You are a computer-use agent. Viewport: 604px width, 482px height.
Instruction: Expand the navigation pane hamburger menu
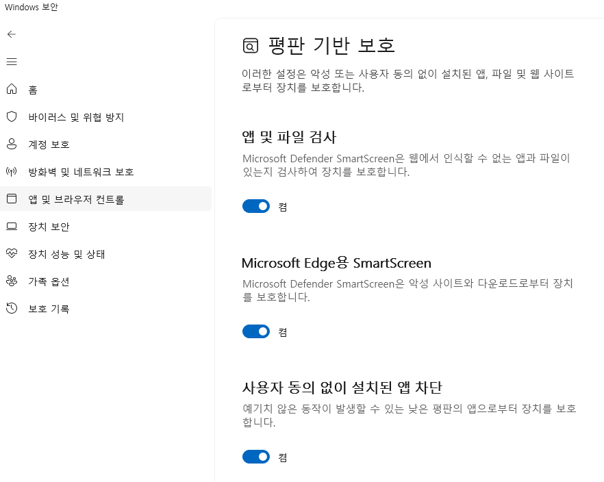point(11,62)
